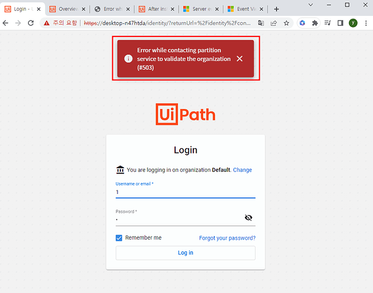Click the browser address bar URL

(167, 23)
